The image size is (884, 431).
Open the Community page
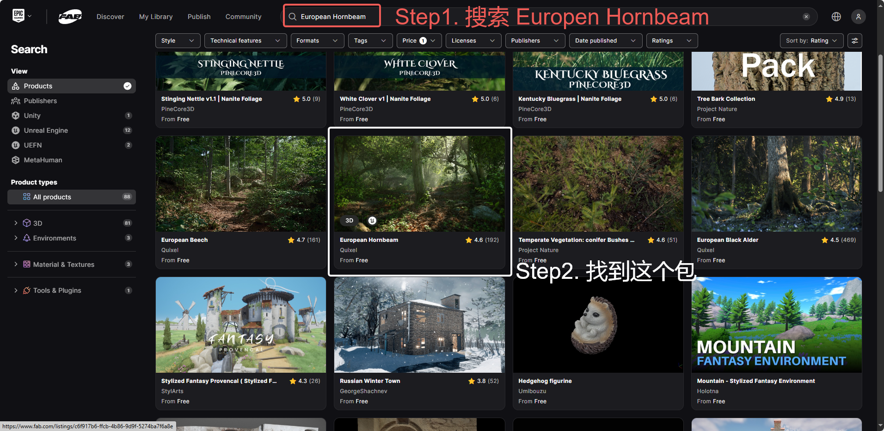point(243,17)
